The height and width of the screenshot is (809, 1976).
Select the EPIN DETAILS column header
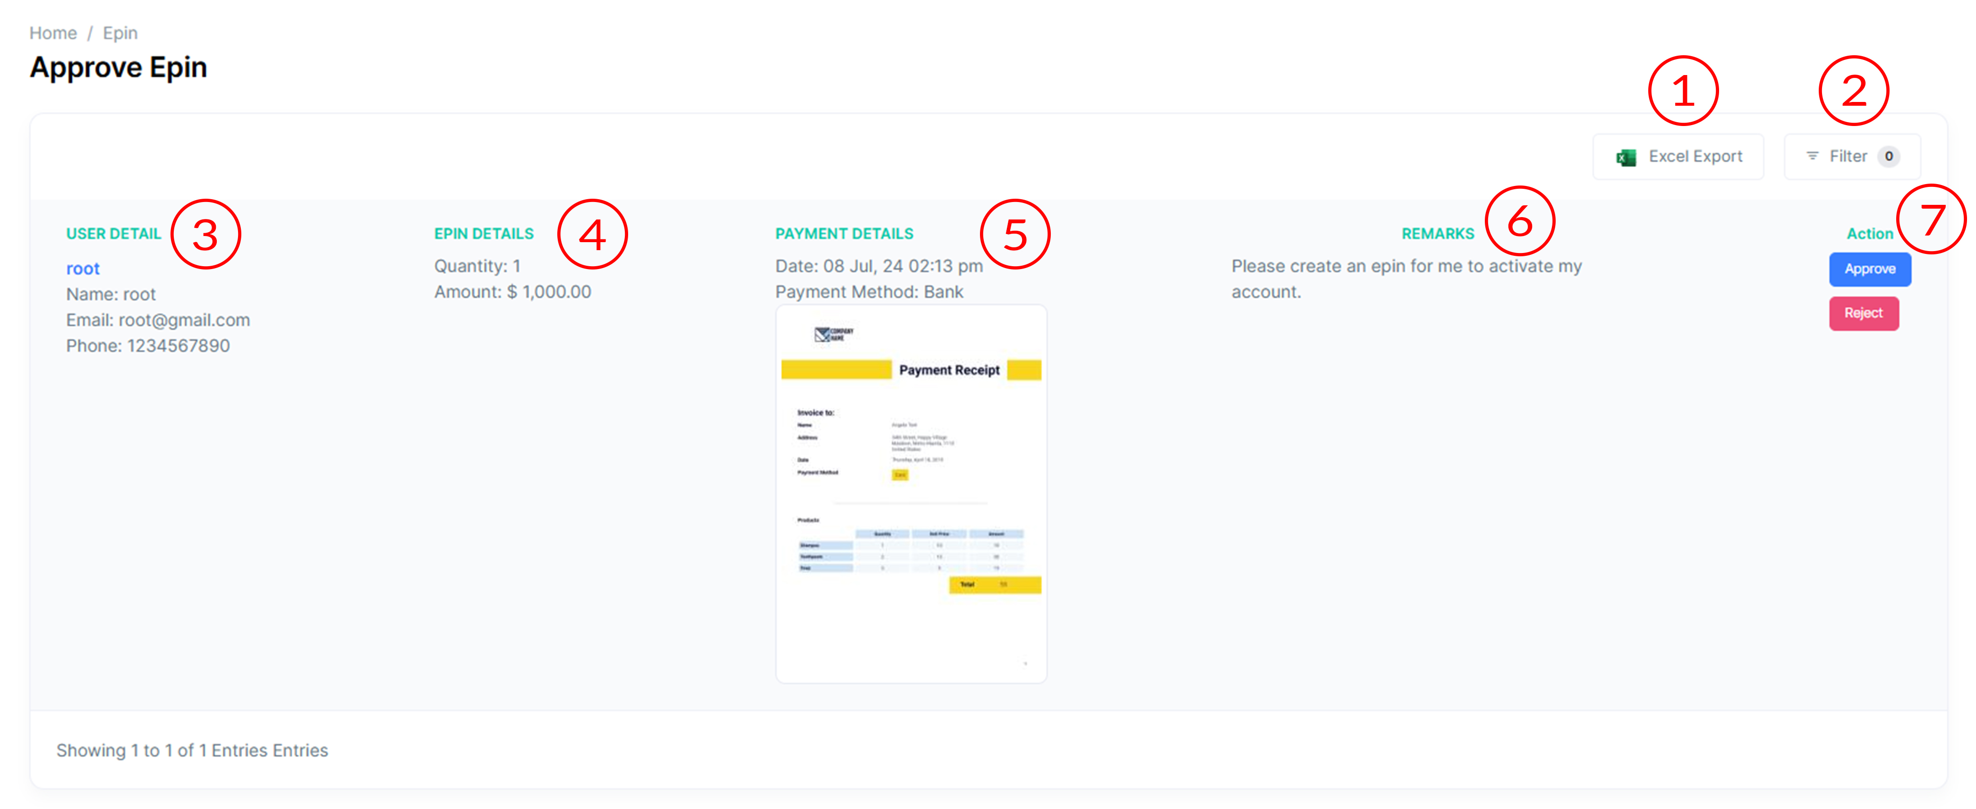pos(483,233)
